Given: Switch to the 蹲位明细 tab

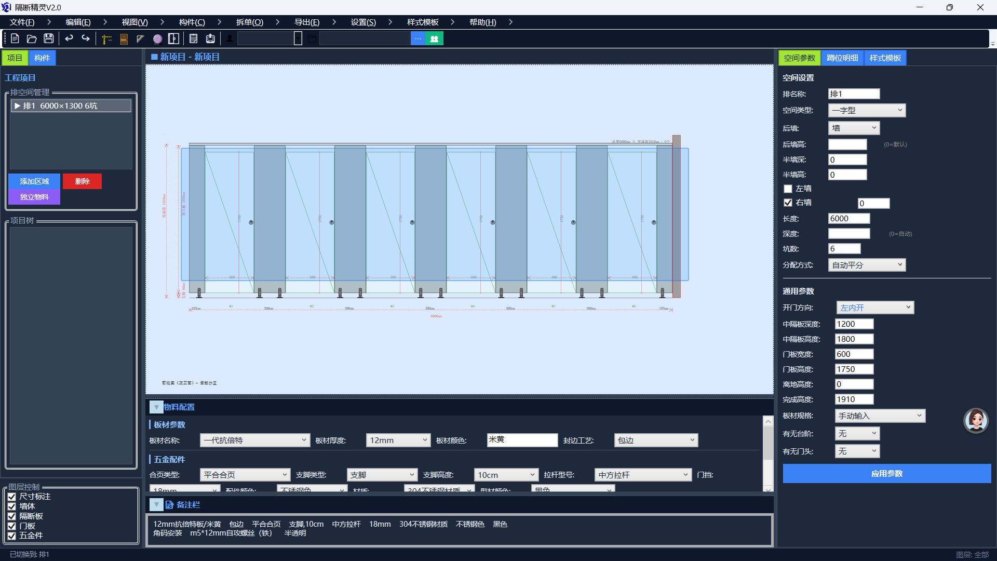Looking at the screenshot, I should point(842,58).
